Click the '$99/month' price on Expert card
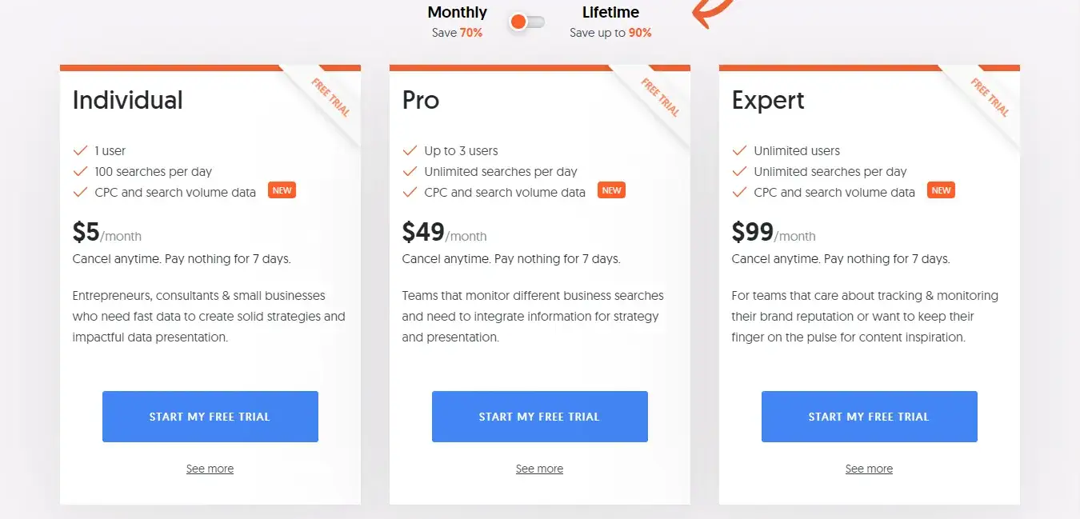1080x519 pixels. point(773,233)
